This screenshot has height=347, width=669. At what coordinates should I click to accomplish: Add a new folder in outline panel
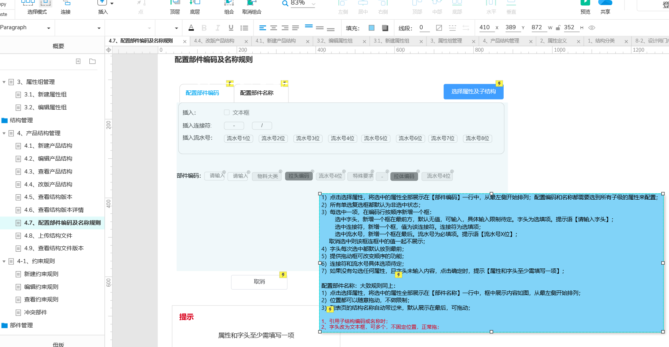[x=92, y=61]
